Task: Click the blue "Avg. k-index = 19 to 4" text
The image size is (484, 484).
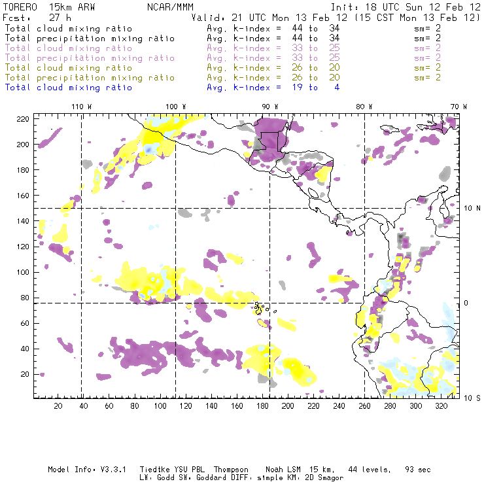Action: [x=273, y=88]
